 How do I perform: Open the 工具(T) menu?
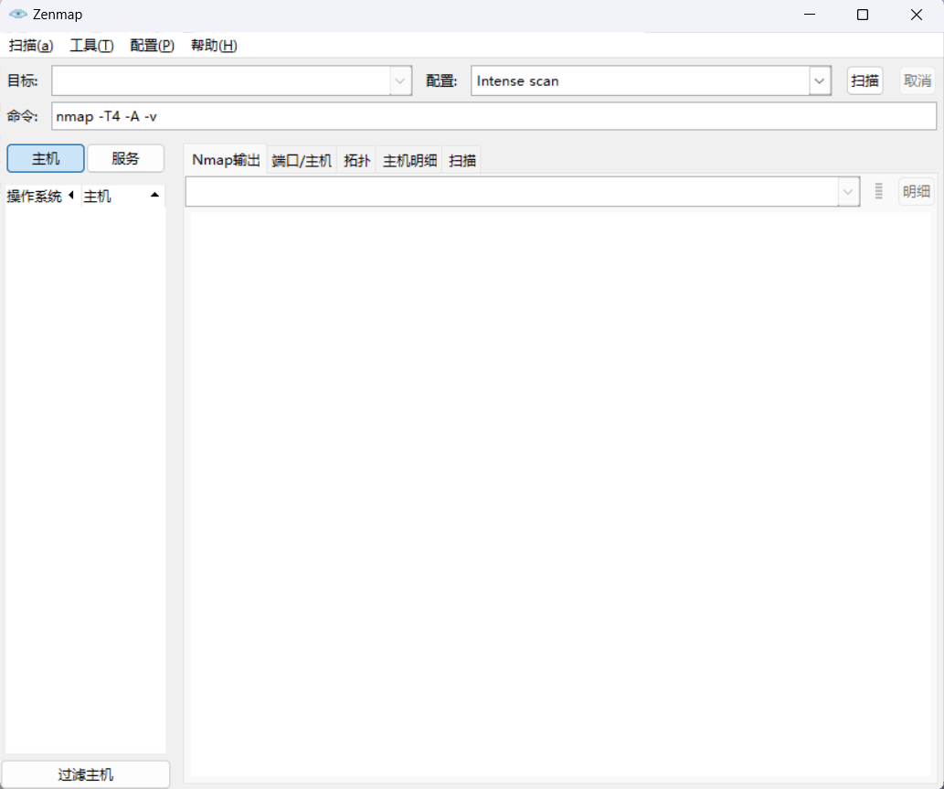tap(91, 46)
